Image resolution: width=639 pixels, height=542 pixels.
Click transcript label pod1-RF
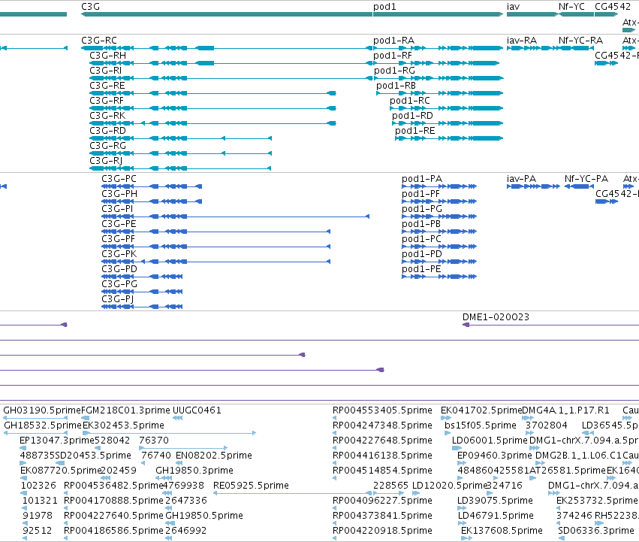(x=393, y=56)
